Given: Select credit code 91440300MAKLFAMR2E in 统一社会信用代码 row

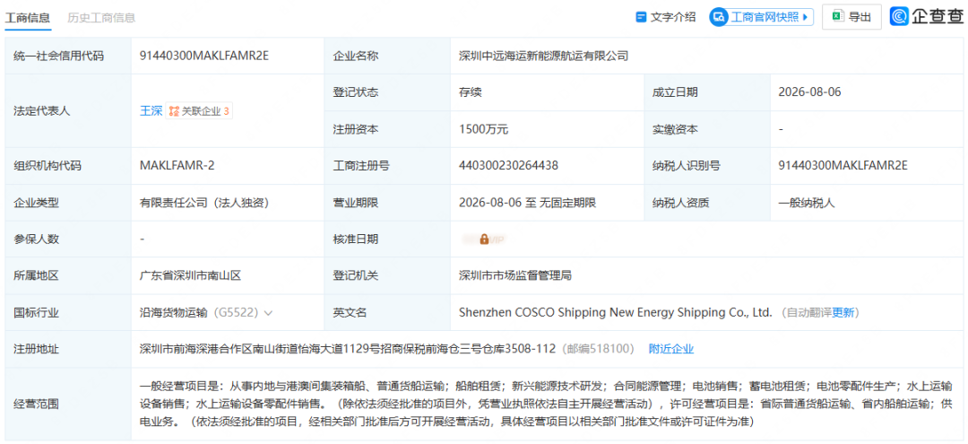Looking at the screenshot, I should [204, 56].
